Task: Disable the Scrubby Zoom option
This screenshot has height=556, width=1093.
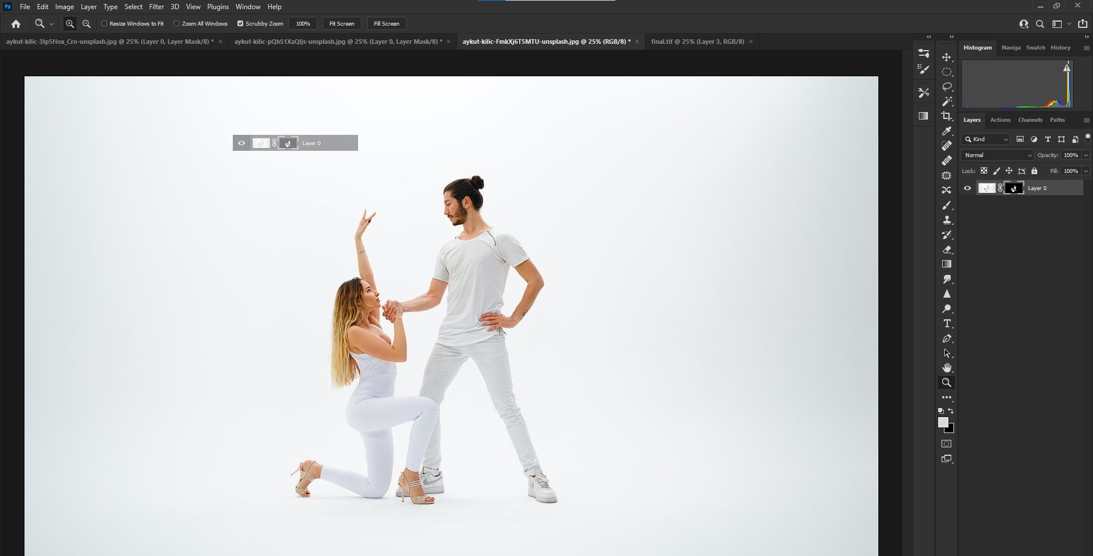Action: (241, 23)
